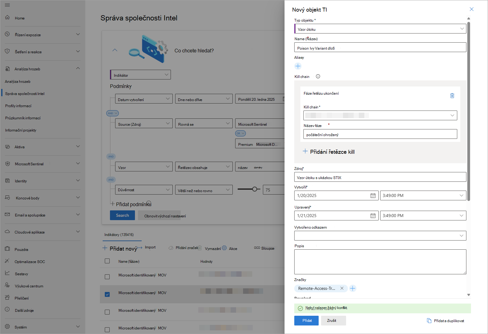The width and height of the screenshot is (488, 334).
Task: Click the Přidat button
Action: (x=306, y=321)
